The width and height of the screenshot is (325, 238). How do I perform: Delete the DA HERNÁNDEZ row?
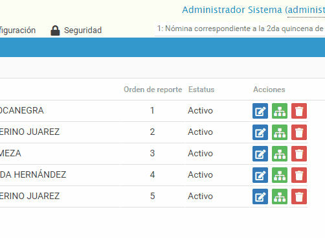[x=299, y=175]
